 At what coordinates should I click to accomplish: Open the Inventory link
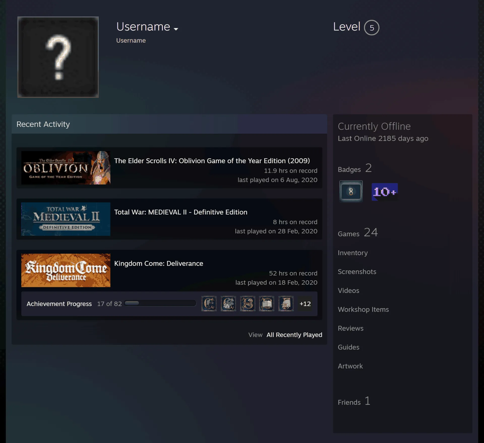click(x=353, y=253)
